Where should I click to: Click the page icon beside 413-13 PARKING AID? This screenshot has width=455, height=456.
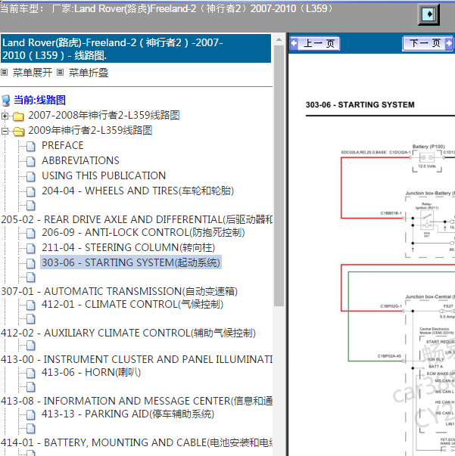tap(30, 415)
